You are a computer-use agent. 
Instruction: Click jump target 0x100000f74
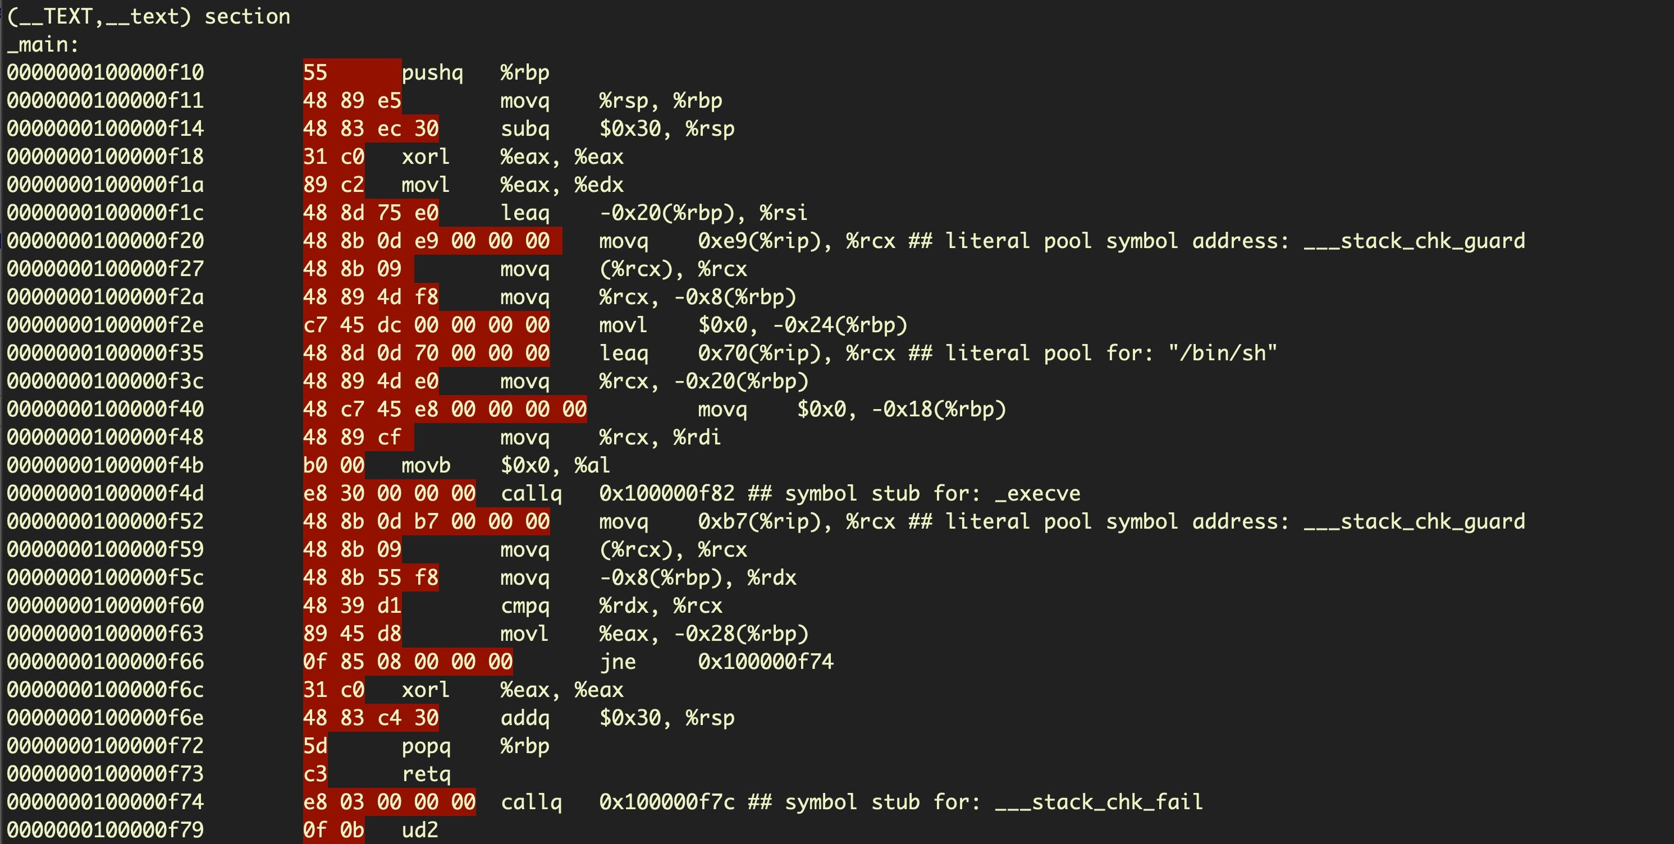(766, 662)
